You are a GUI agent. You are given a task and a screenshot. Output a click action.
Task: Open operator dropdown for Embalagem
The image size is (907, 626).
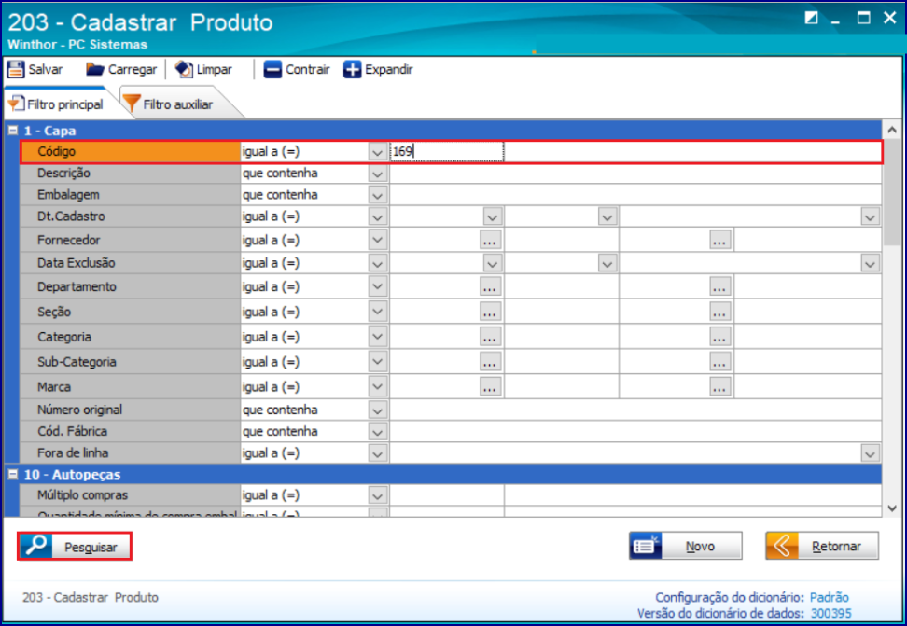click(x=378, y=196)
